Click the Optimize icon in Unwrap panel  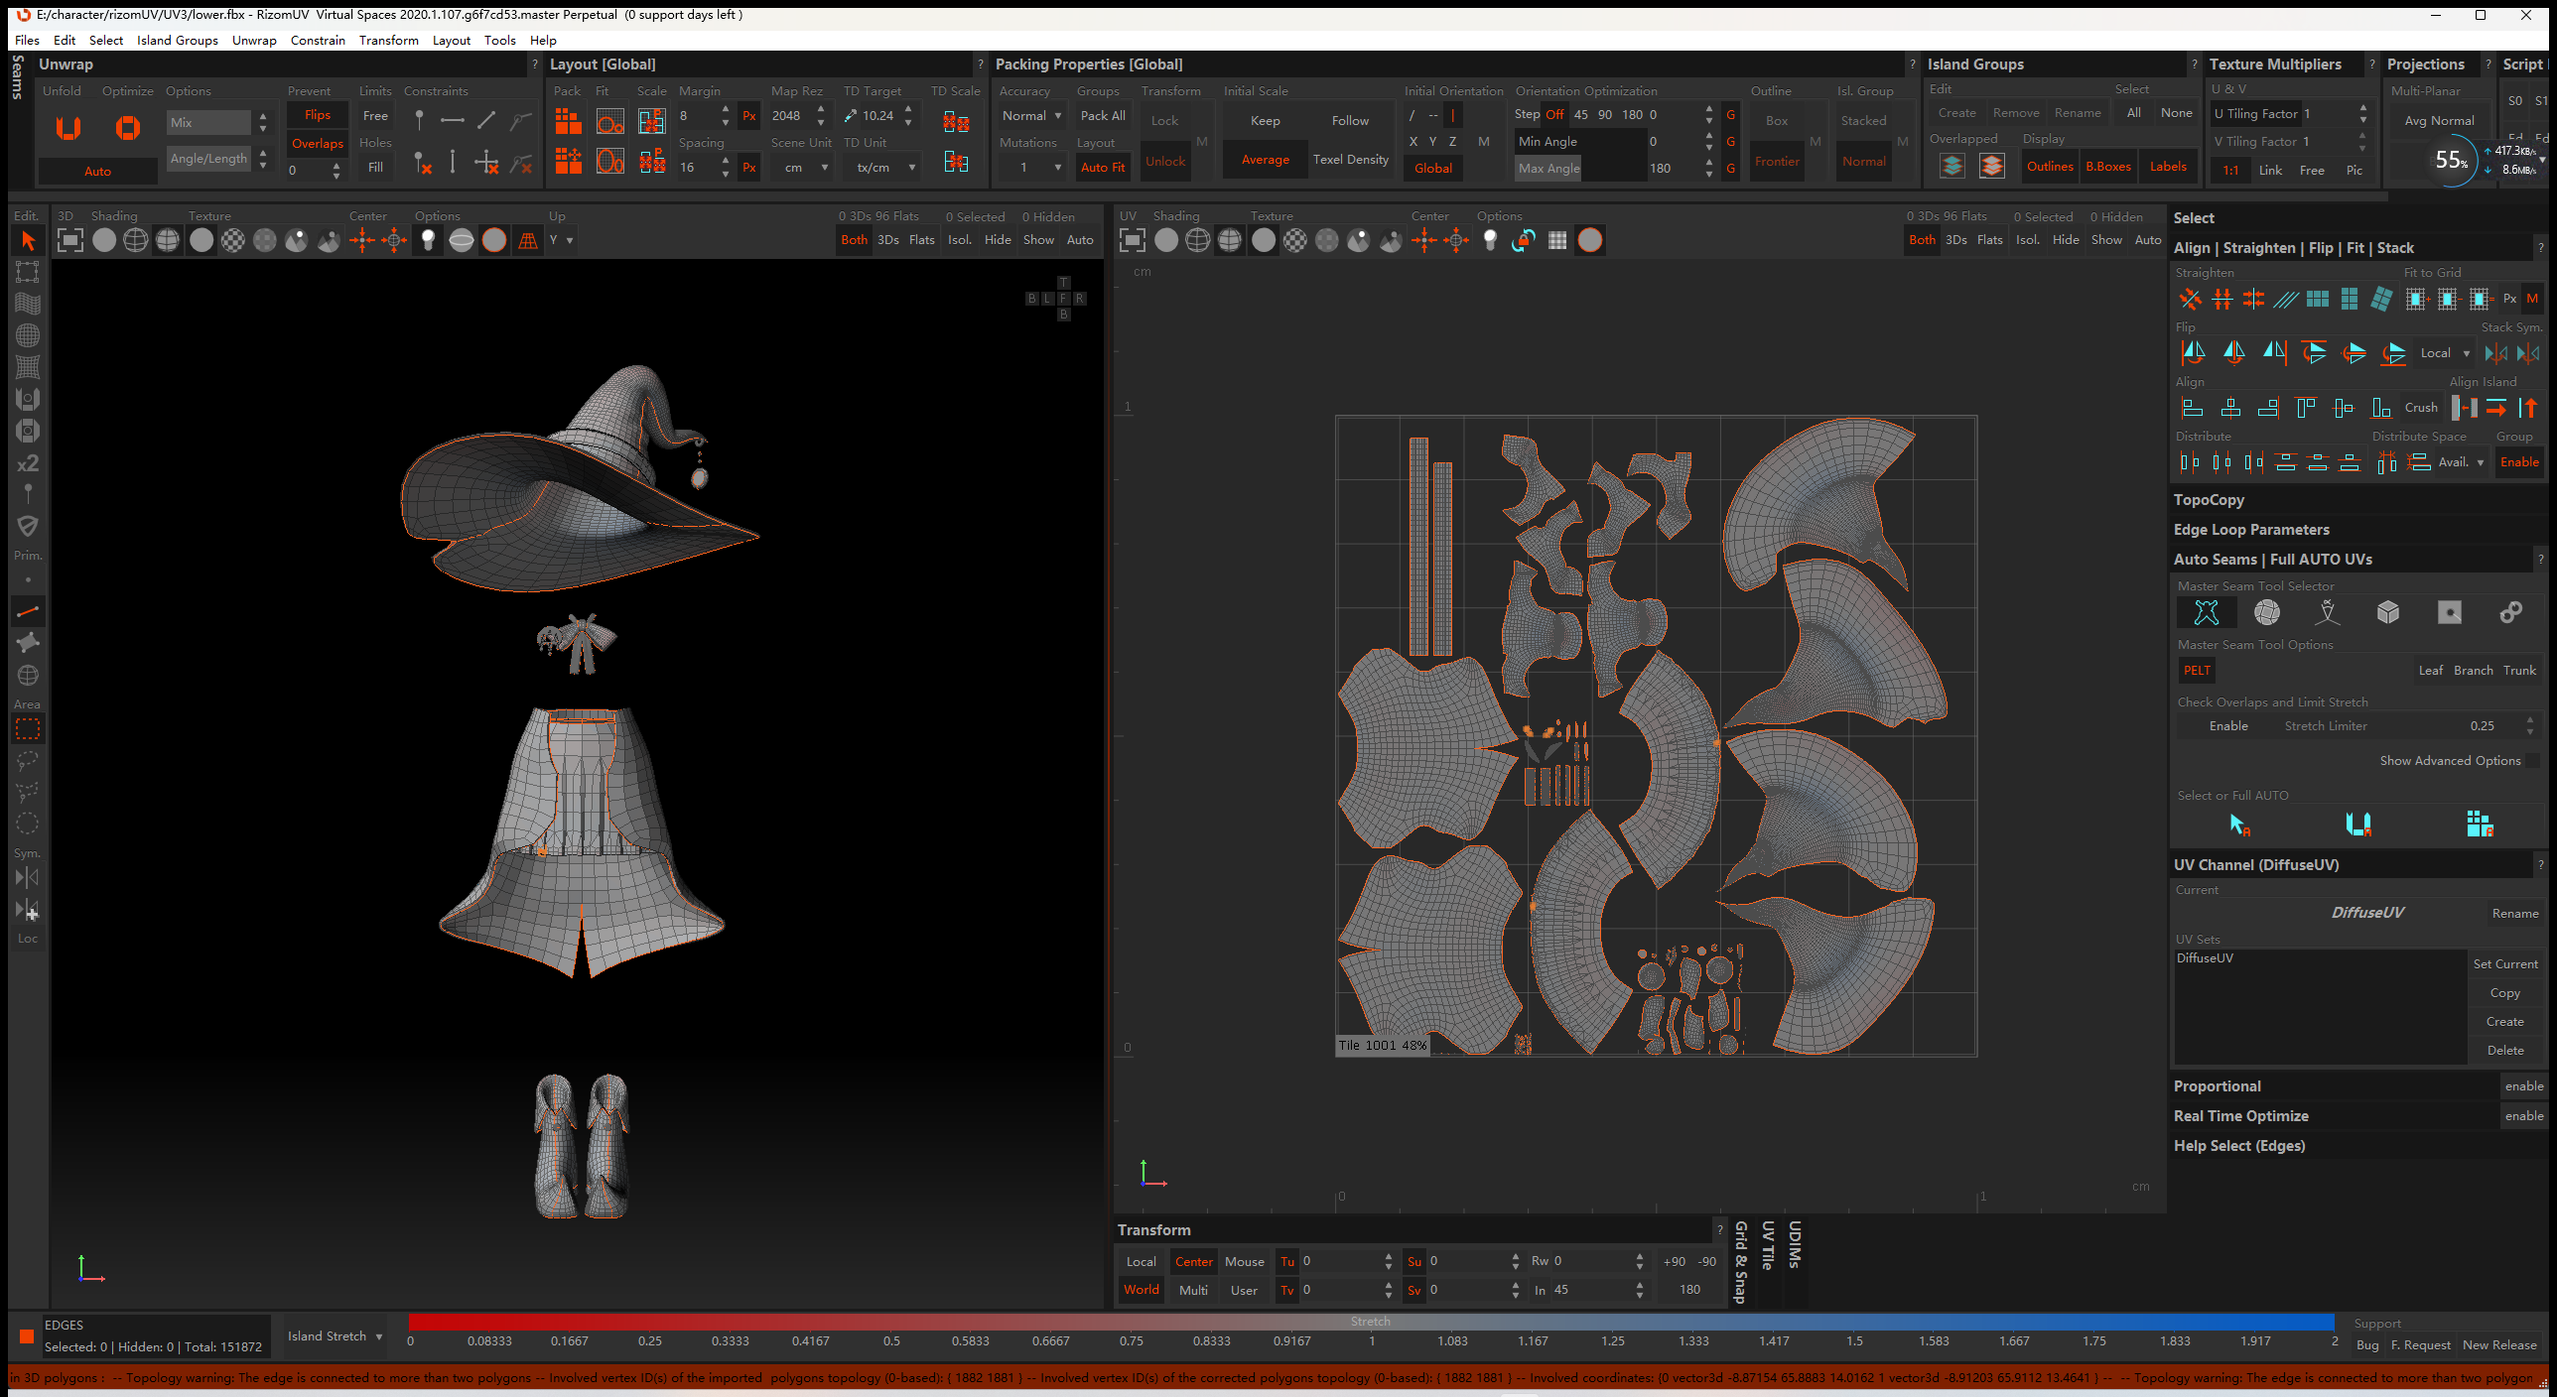pos(128,127)
